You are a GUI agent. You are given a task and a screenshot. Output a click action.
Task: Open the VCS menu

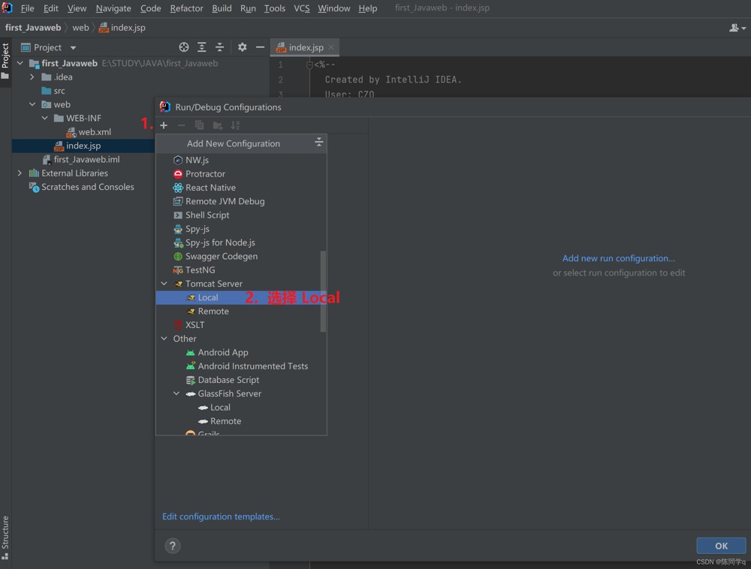(301, 8)
